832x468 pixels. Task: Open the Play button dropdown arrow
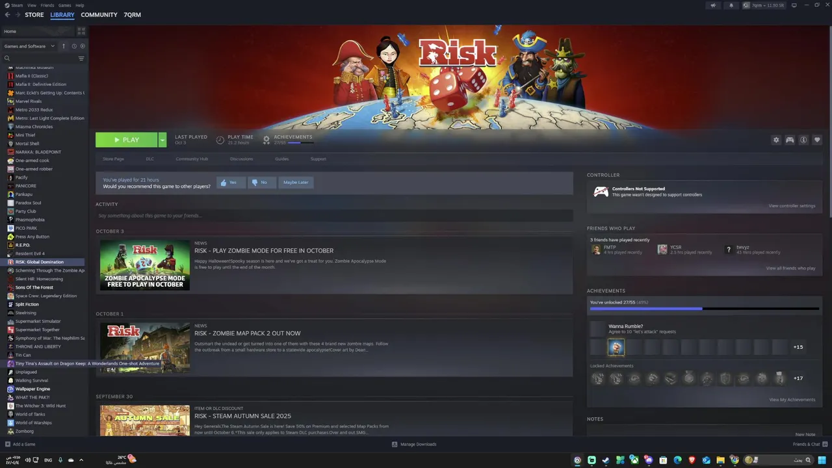pos(162,140)
